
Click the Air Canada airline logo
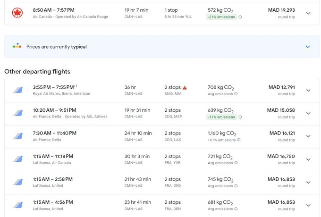(x=17, y=13)
